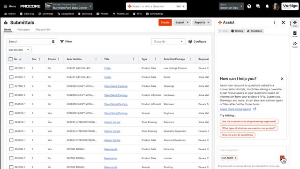Viewport: 300px width, 169px height.
Task: Check the box for row 013100-1
Action: point(11,77)
